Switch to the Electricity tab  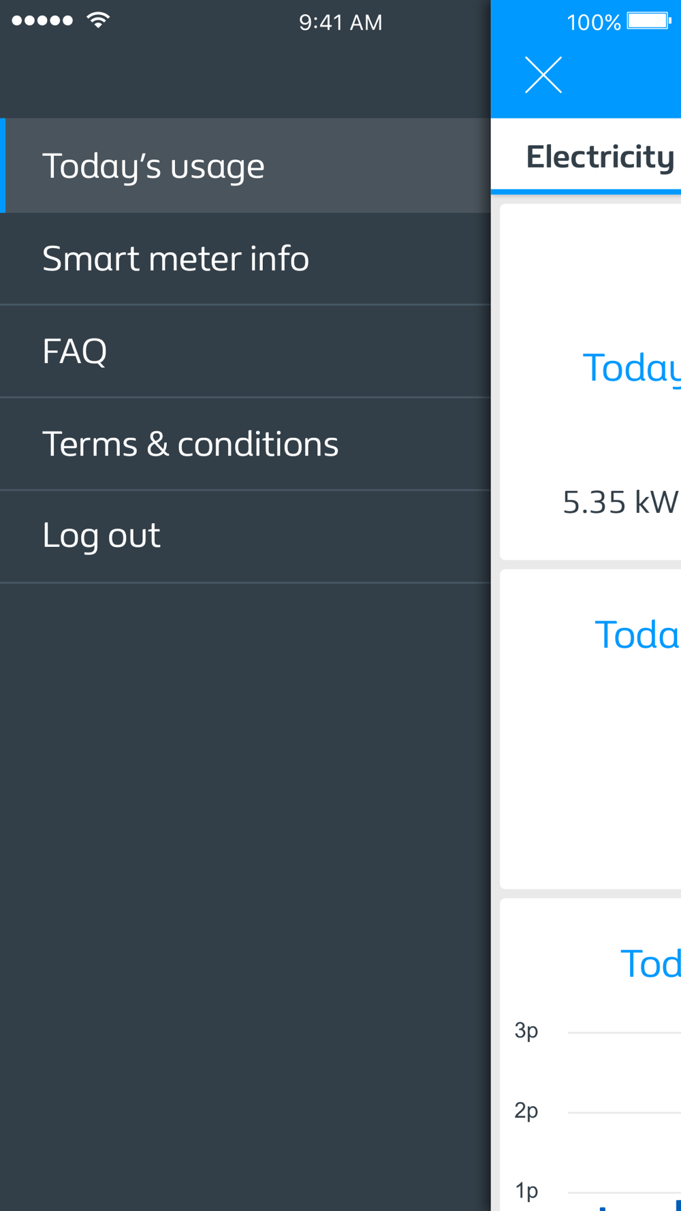600,157
